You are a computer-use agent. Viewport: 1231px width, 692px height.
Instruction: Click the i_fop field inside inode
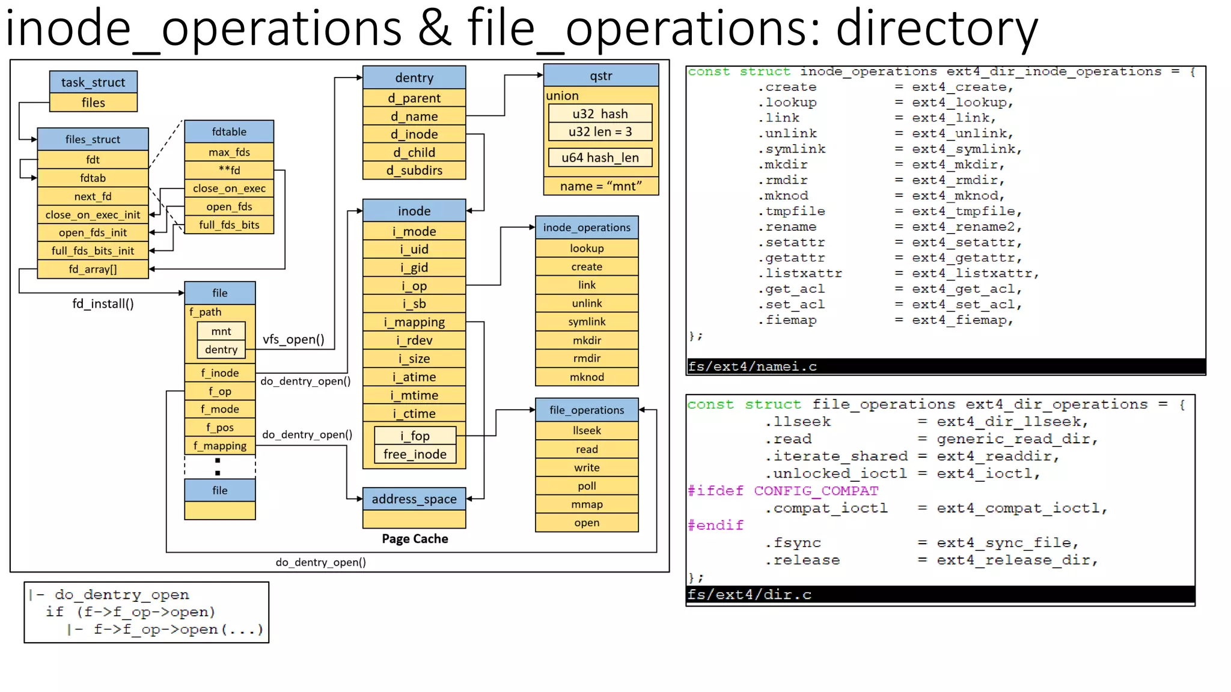click(415, 436)
